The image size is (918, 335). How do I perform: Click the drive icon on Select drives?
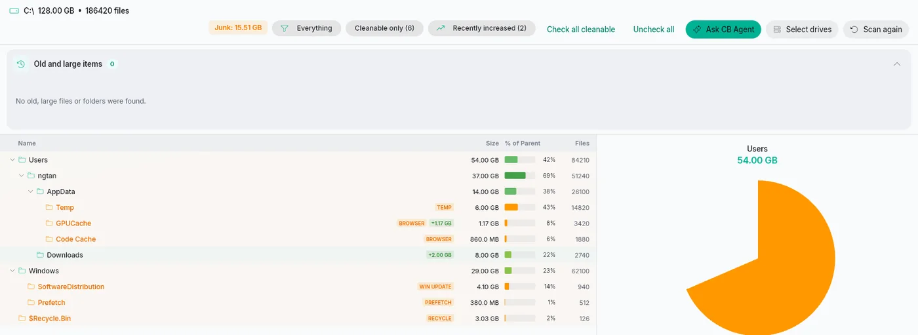[777, 30]
